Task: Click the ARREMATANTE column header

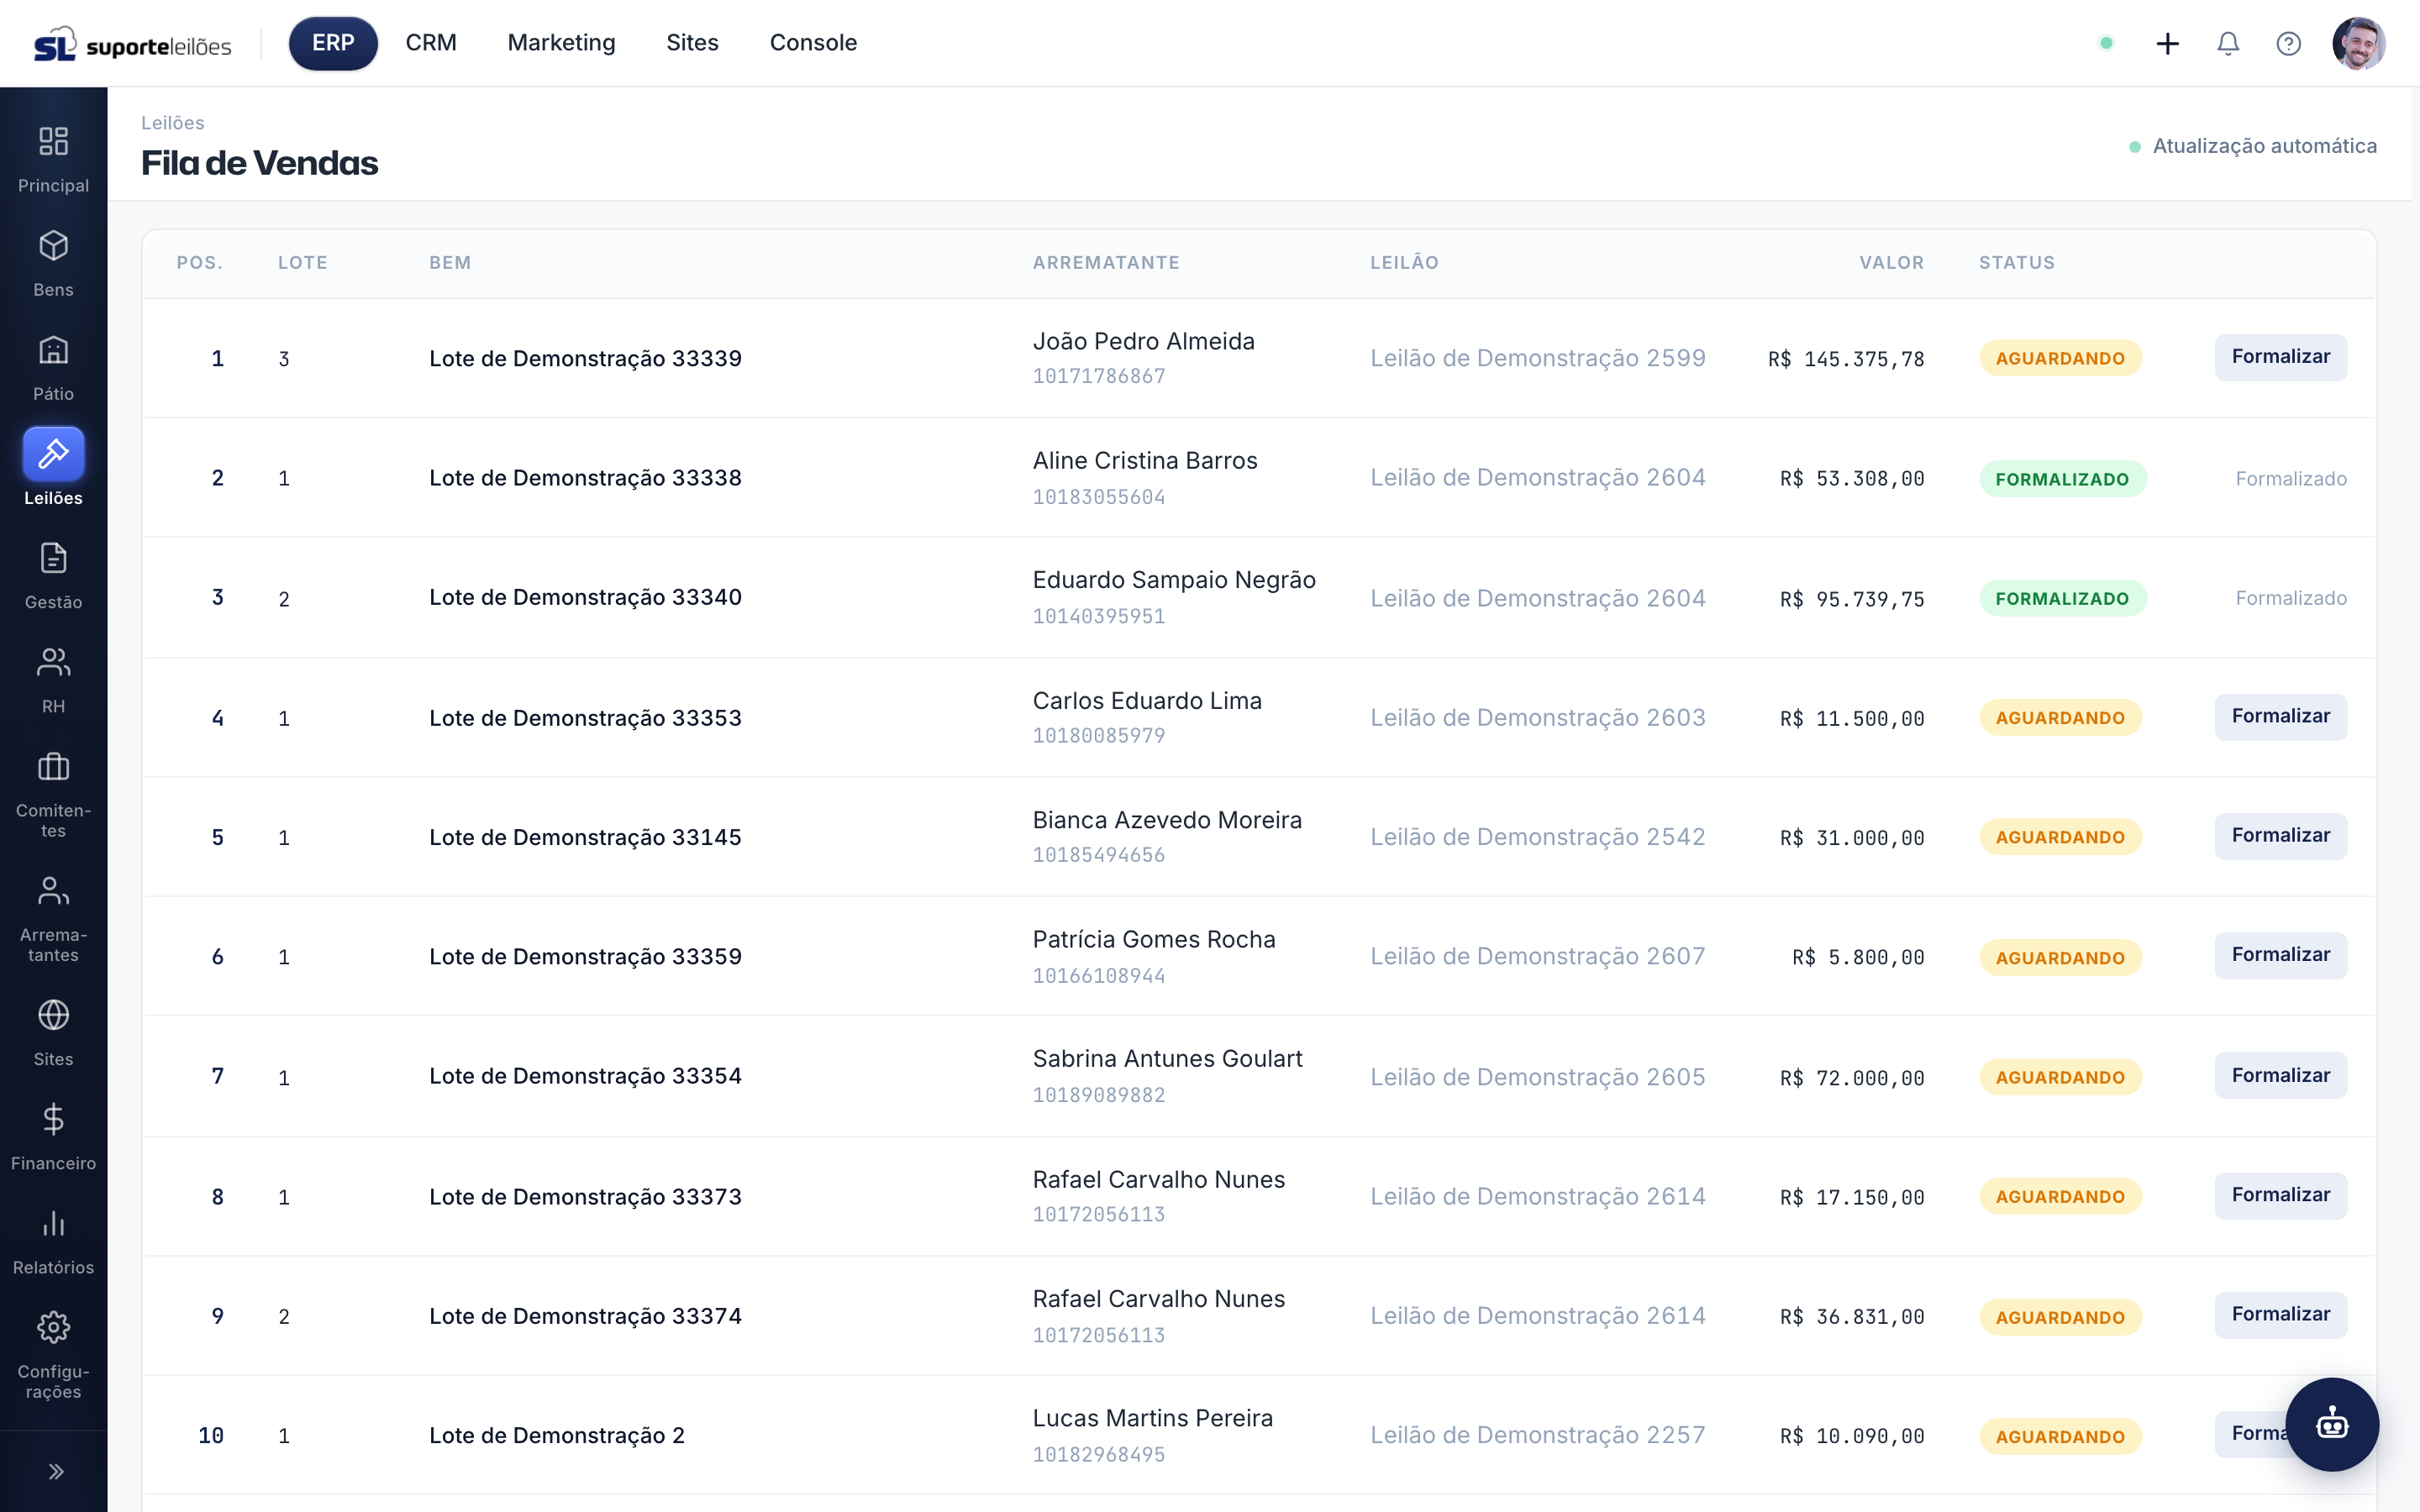Action: [1106, 263]
